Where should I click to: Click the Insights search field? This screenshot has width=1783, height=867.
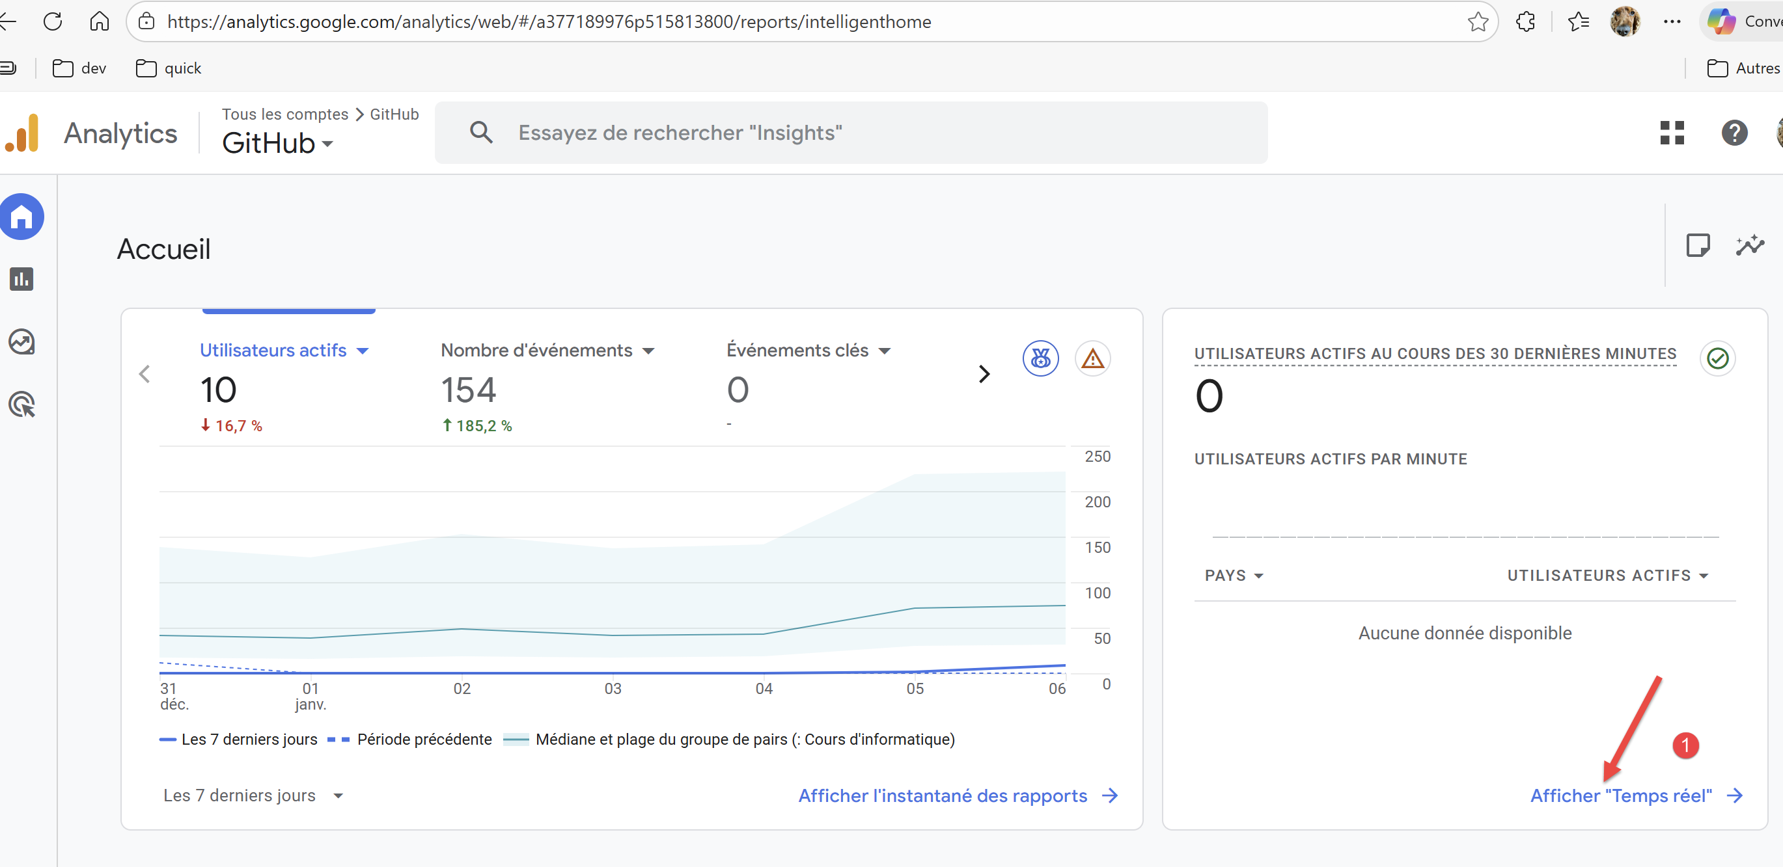click(x=851, y=133)
